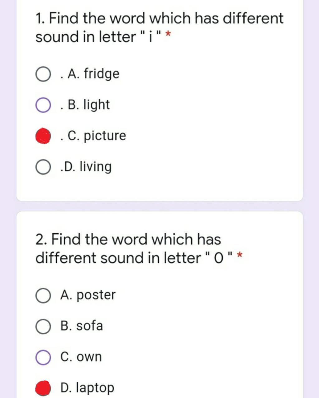
Task: Select the red-marked C. picture option
Action: coord(43,136)
